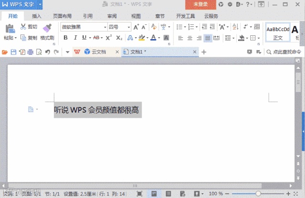The image size is (305, 198).
Task: Click the Print icon in quick toolbar
Action: 30,52
